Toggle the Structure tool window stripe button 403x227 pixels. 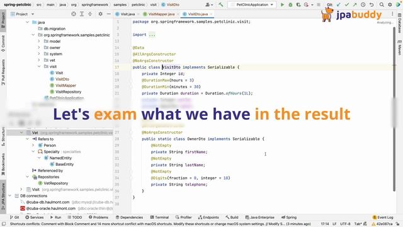[3, 136]
